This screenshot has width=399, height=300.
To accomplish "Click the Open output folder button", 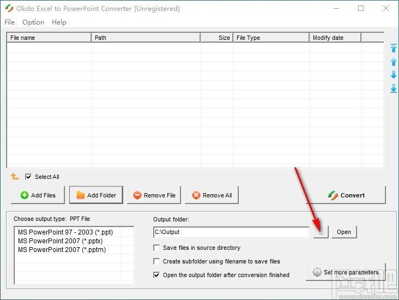I will click(344, 232).
